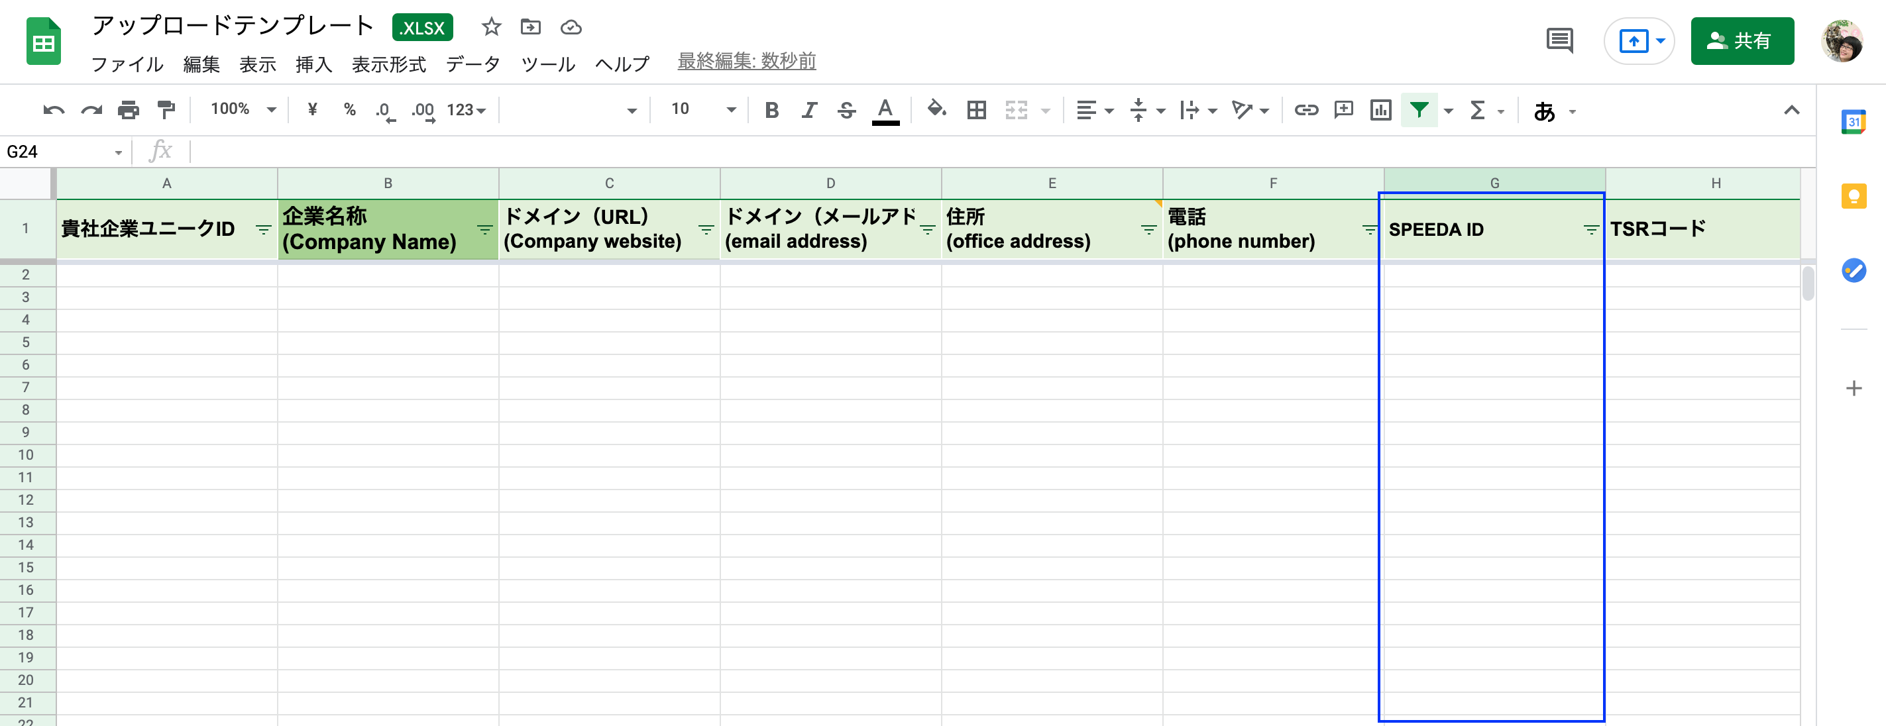Open the functions (Σ) menu

pyautogui.click(x=1480, y=111)
